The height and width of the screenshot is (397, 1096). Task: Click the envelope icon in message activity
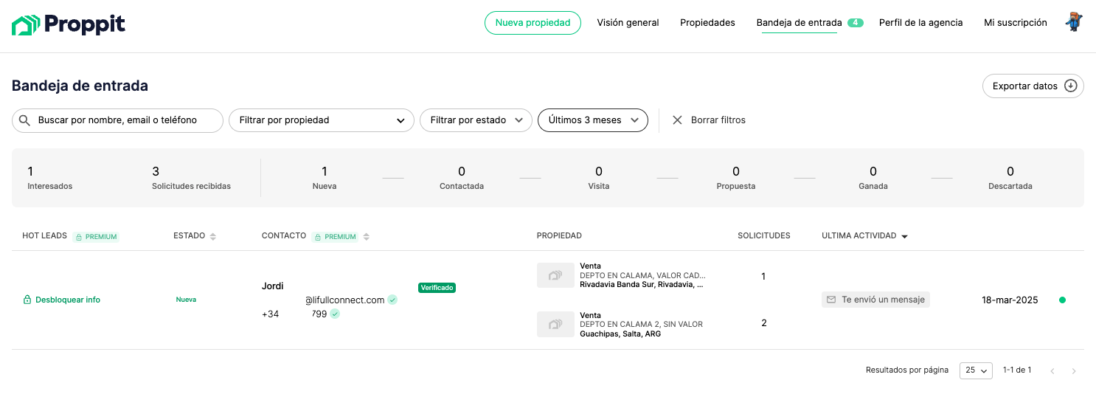pos(831,300)
